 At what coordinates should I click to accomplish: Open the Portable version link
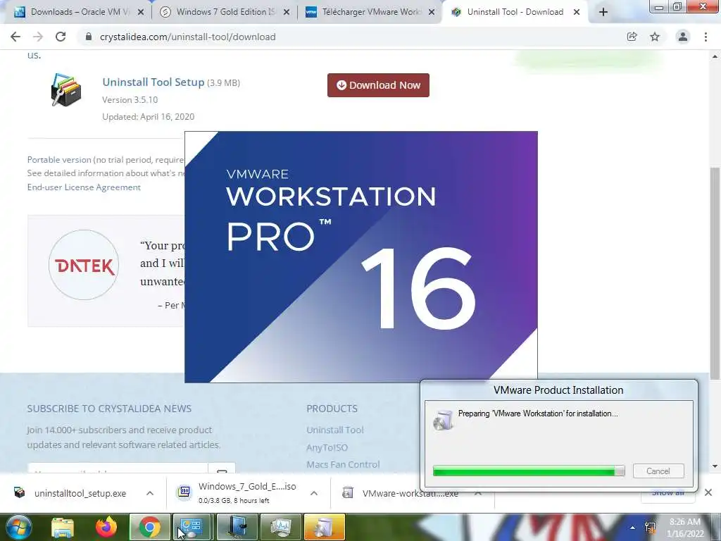coord(59,160)
